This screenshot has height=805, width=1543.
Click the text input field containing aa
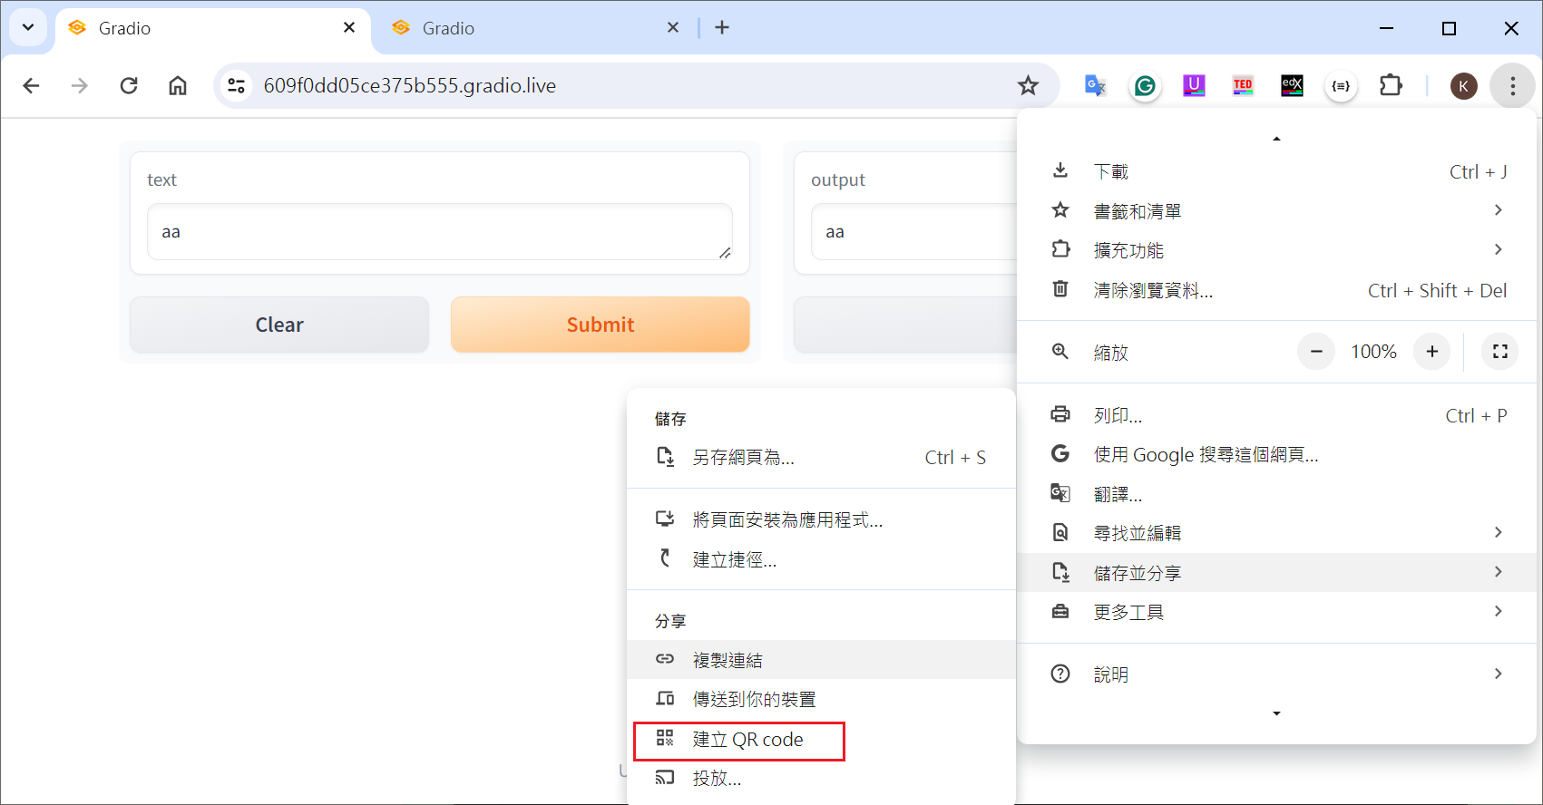(x=439, y=232)
